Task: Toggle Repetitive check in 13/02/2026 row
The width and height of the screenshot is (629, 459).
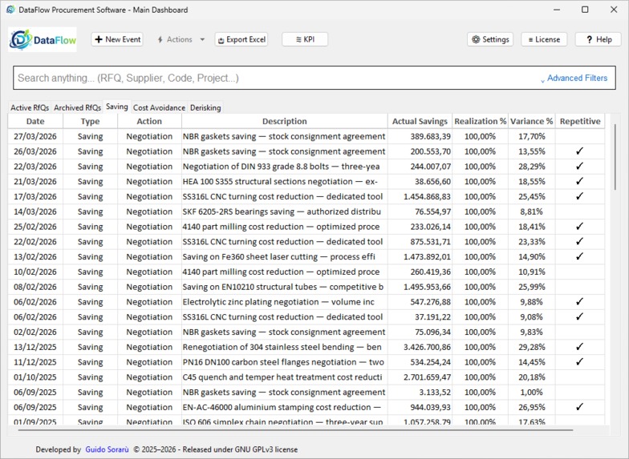Action: pyautogui.click(x=579, y=256)
